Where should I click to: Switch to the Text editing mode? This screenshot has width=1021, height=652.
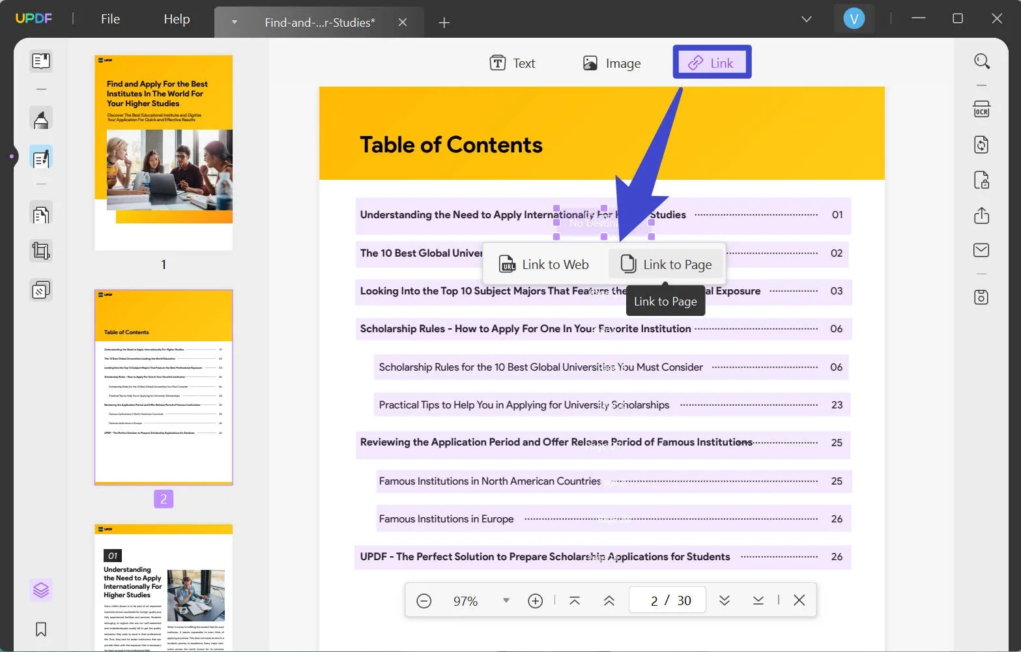[512, 63]
